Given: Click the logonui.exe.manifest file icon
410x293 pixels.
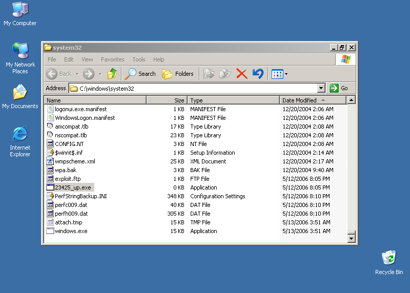Looking at the screenshot, I should coord(50,109).
